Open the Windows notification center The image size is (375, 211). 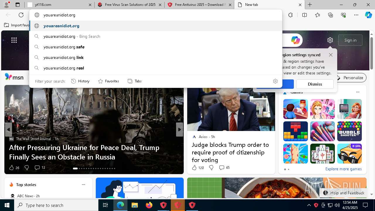(x=365, y=205)
